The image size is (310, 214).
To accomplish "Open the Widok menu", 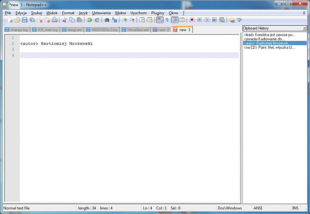I will tap(52, 13).
